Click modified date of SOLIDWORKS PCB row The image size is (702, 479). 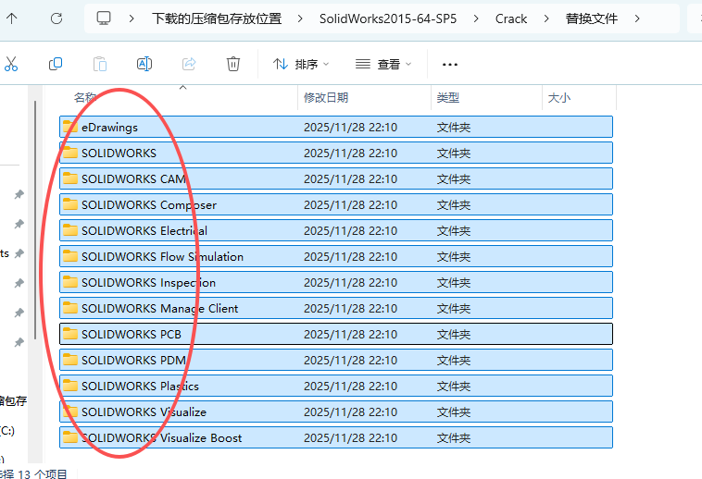tap(351, 334)
